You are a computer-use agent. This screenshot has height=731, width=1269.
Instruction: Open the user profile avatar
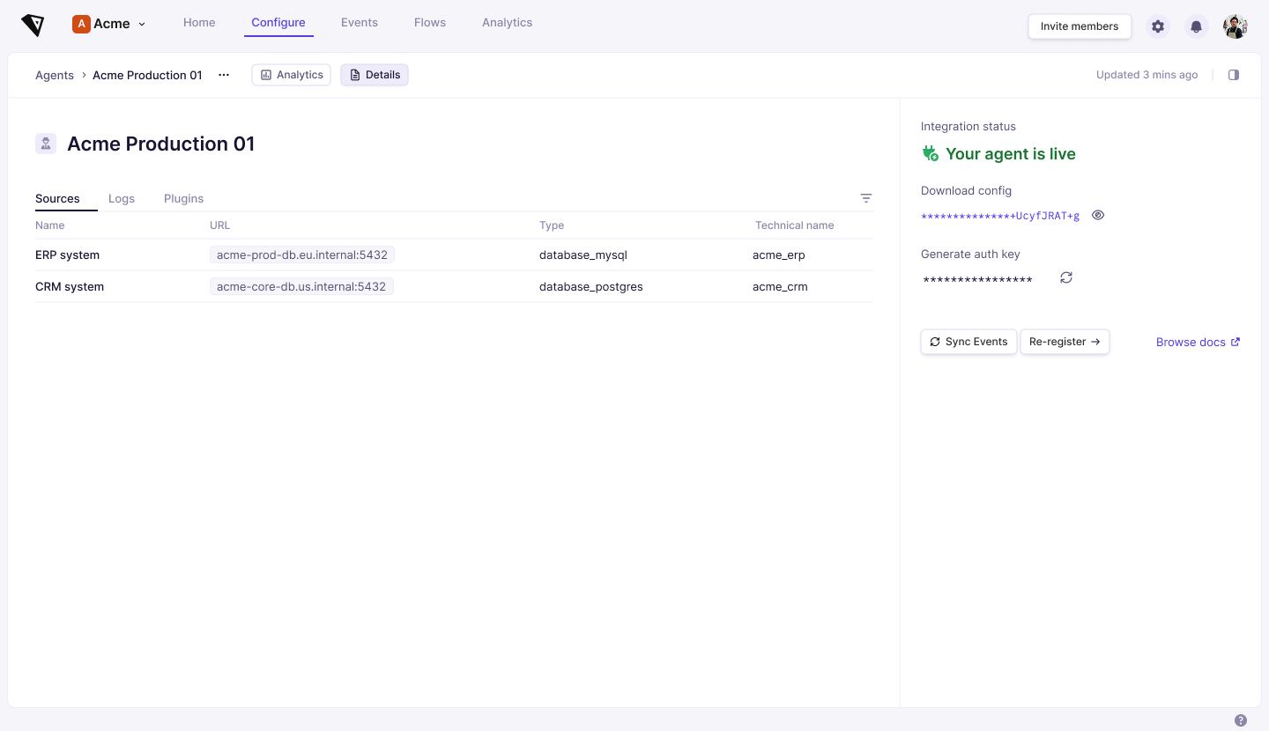[x=1236, y=26]
